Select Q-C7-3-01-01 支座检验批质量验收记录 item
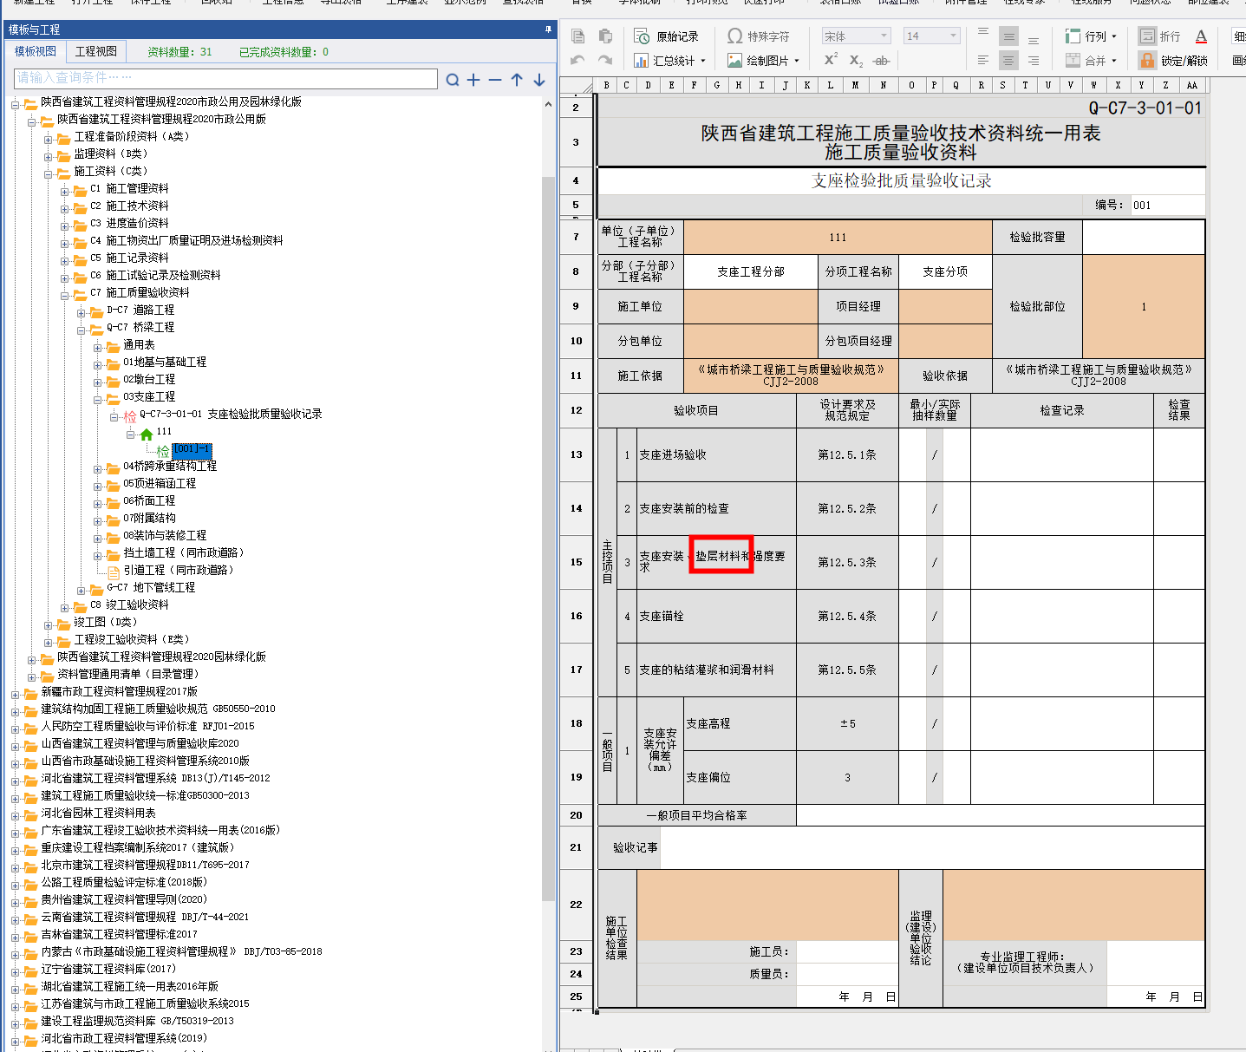This screenshot has height=1052, width=1246. pyautogui.click(x=231, y=414)
